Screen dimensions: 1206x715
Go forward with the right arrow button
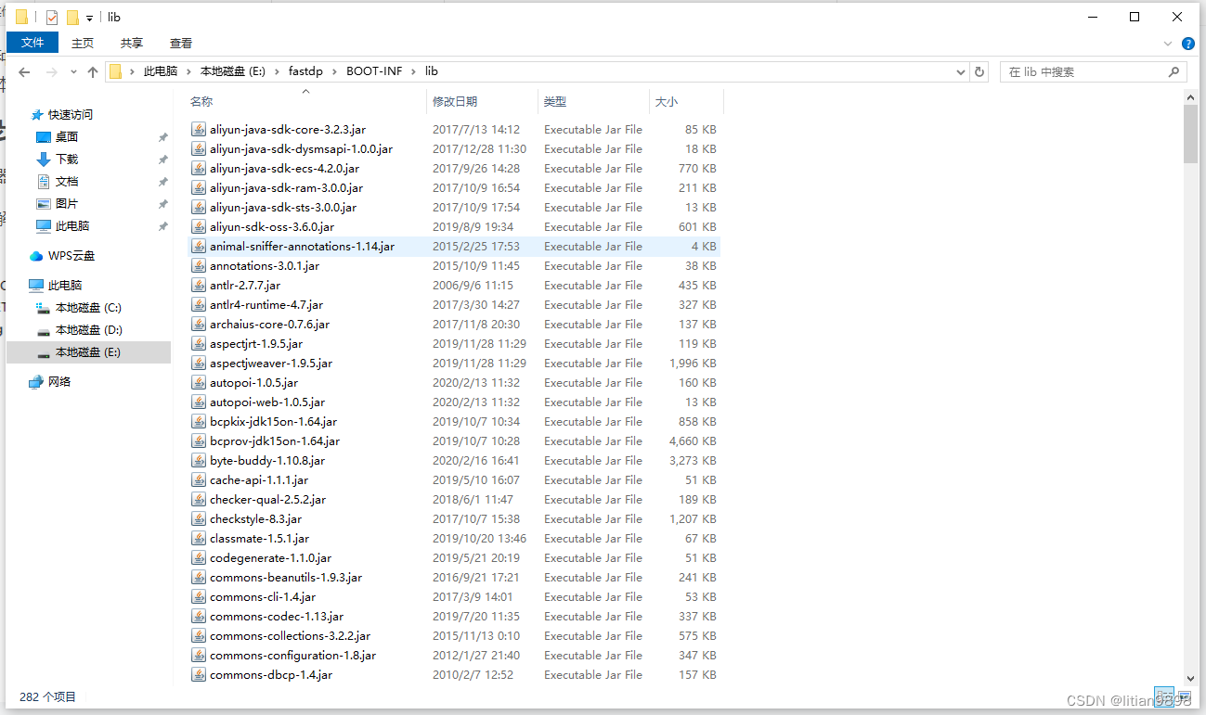point(52,71)
